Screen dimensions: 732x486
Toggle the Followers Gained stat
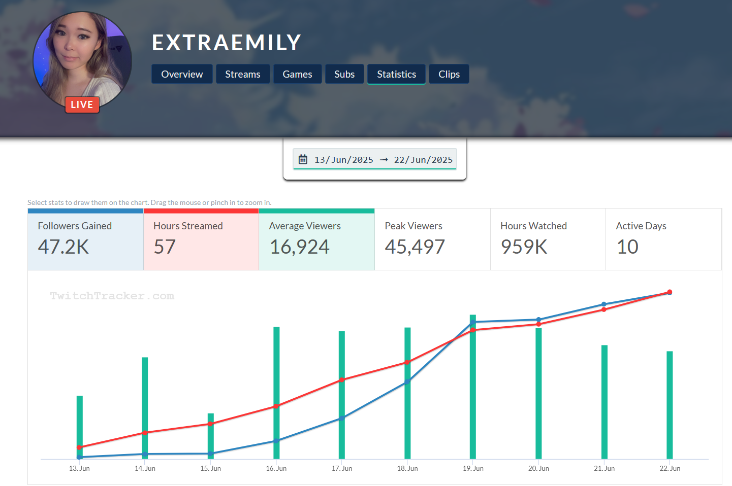pyautogui.click(x=85, y=239)
